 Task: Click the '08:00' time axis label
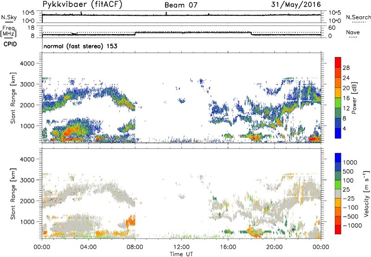(x=135, y=247)
